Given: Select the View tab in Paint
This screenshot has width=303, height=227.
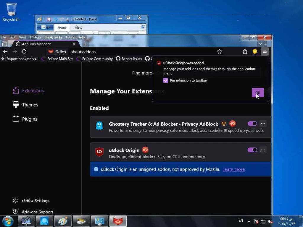Looking at the screenshot, I should tap(78, 27).
